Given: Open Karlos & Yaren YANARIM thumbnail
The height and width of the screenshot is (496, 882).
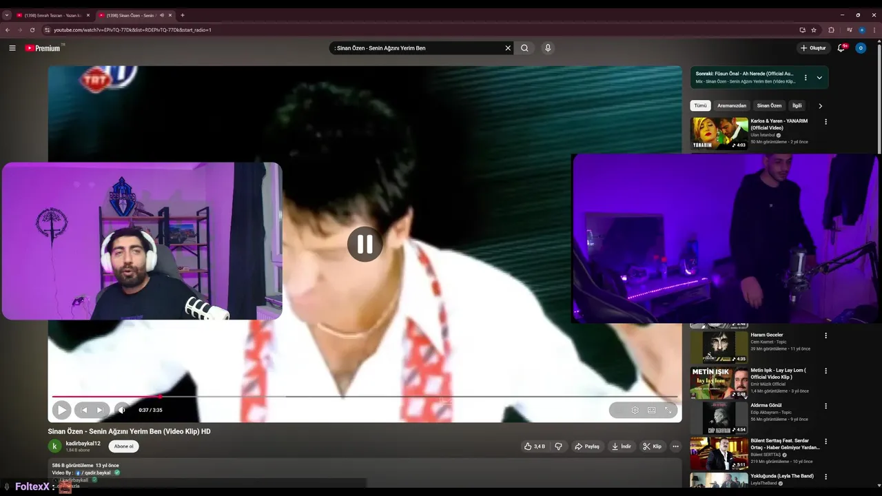Looking at the screenshot, I should [x=719, y=134].
